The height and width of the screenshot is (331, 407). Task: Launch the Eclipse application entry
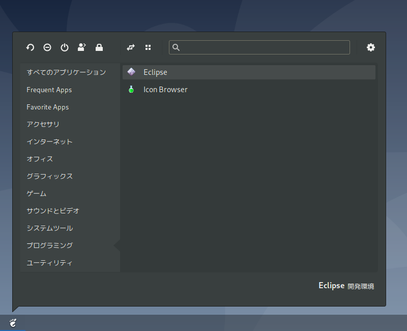coord(249,72)
